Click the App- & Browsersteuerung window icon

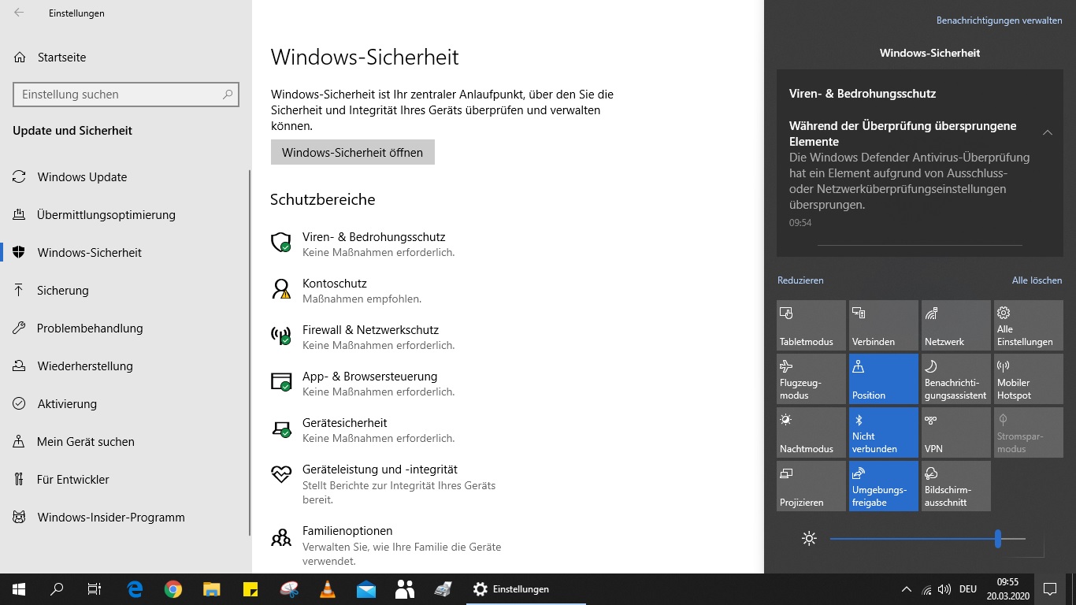[281, 383]
